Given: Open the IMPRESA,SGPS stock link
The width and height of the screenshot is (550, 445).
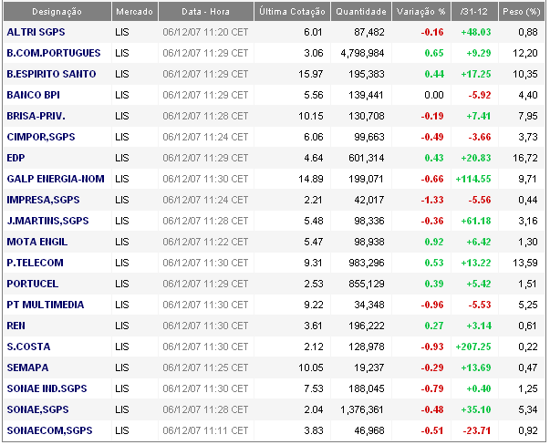Looking at the screenshot, I should 43,200.
